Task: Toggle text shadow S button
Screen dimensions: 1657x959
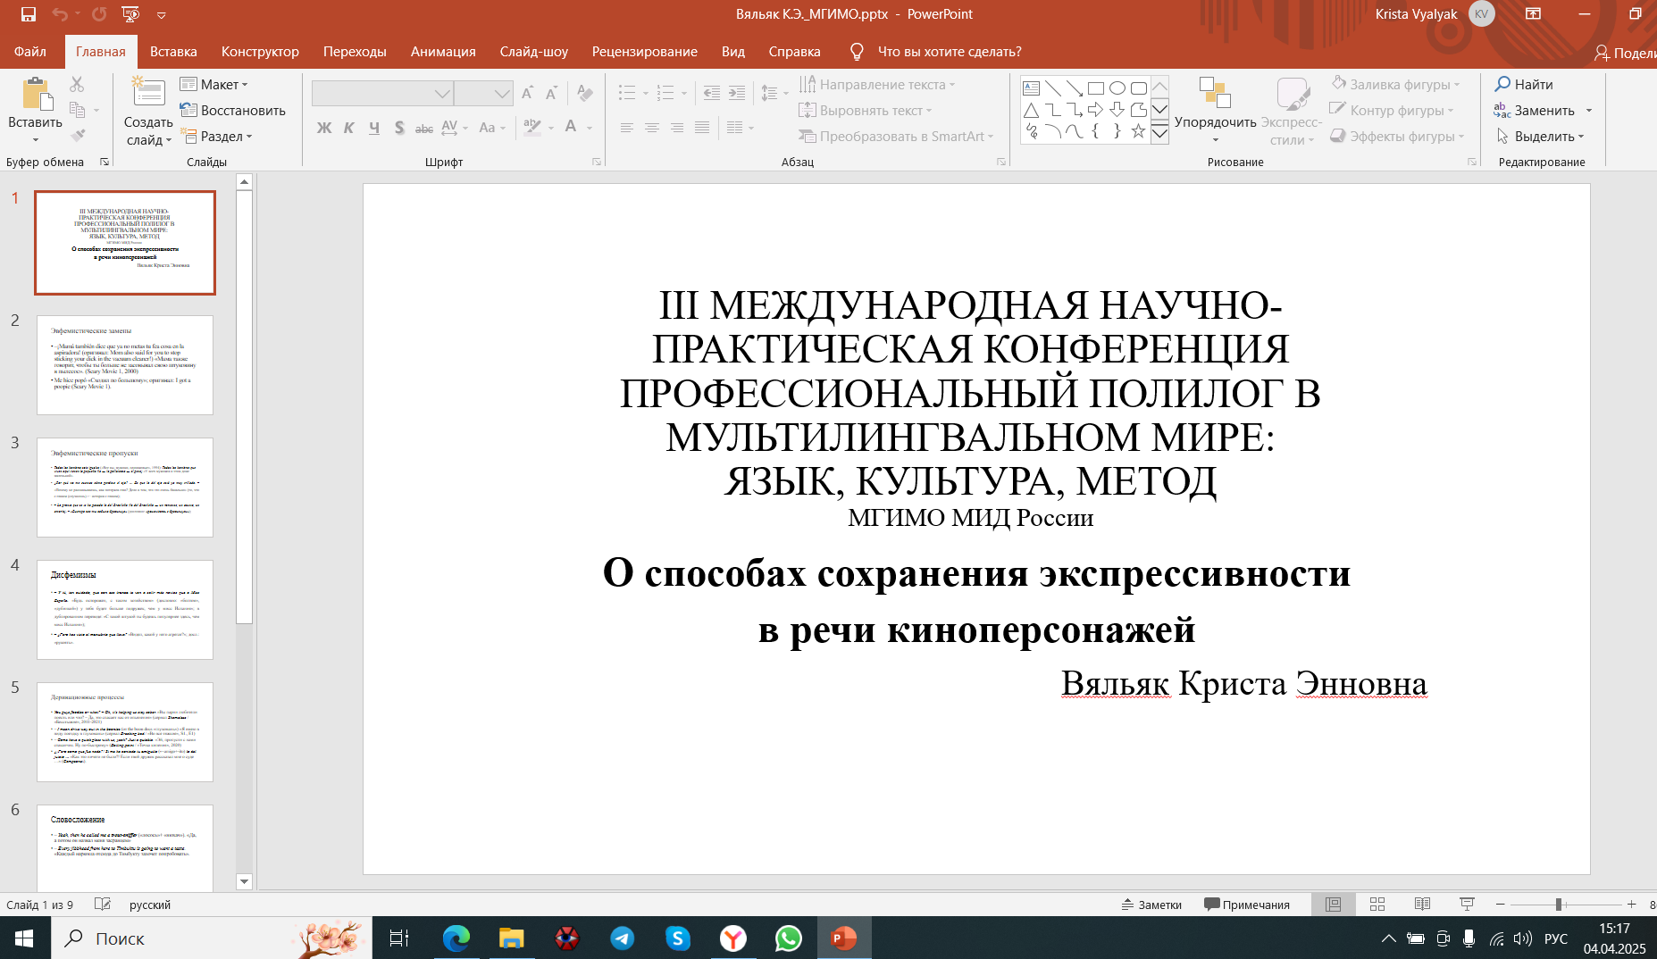Action: 399,128
